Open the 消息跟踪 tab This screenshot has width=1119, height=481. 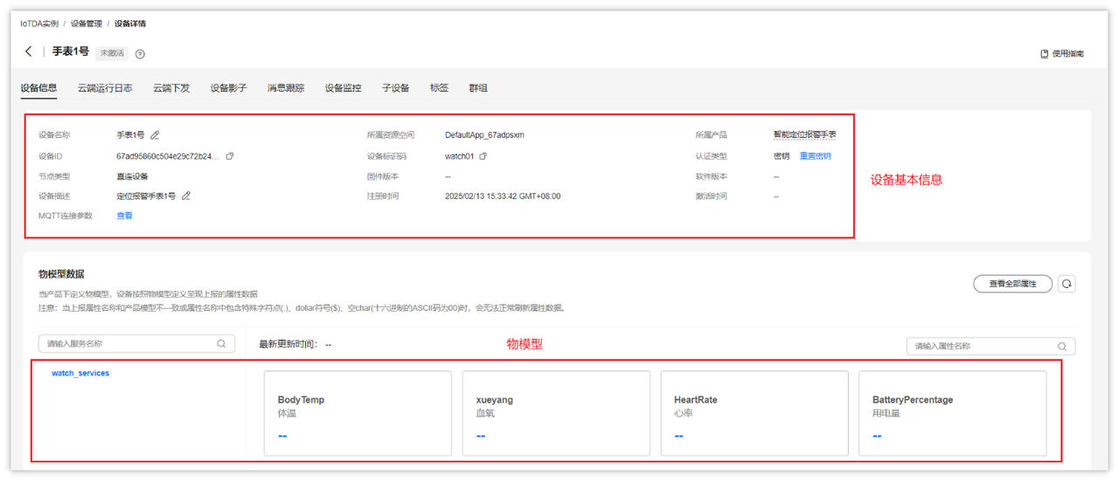point(286,88)
